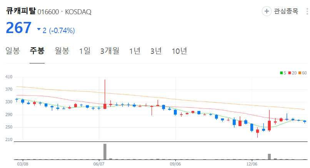Screen dimensions: 310x168
Task: Select the 3년 period tab
Action: point(156,51)
